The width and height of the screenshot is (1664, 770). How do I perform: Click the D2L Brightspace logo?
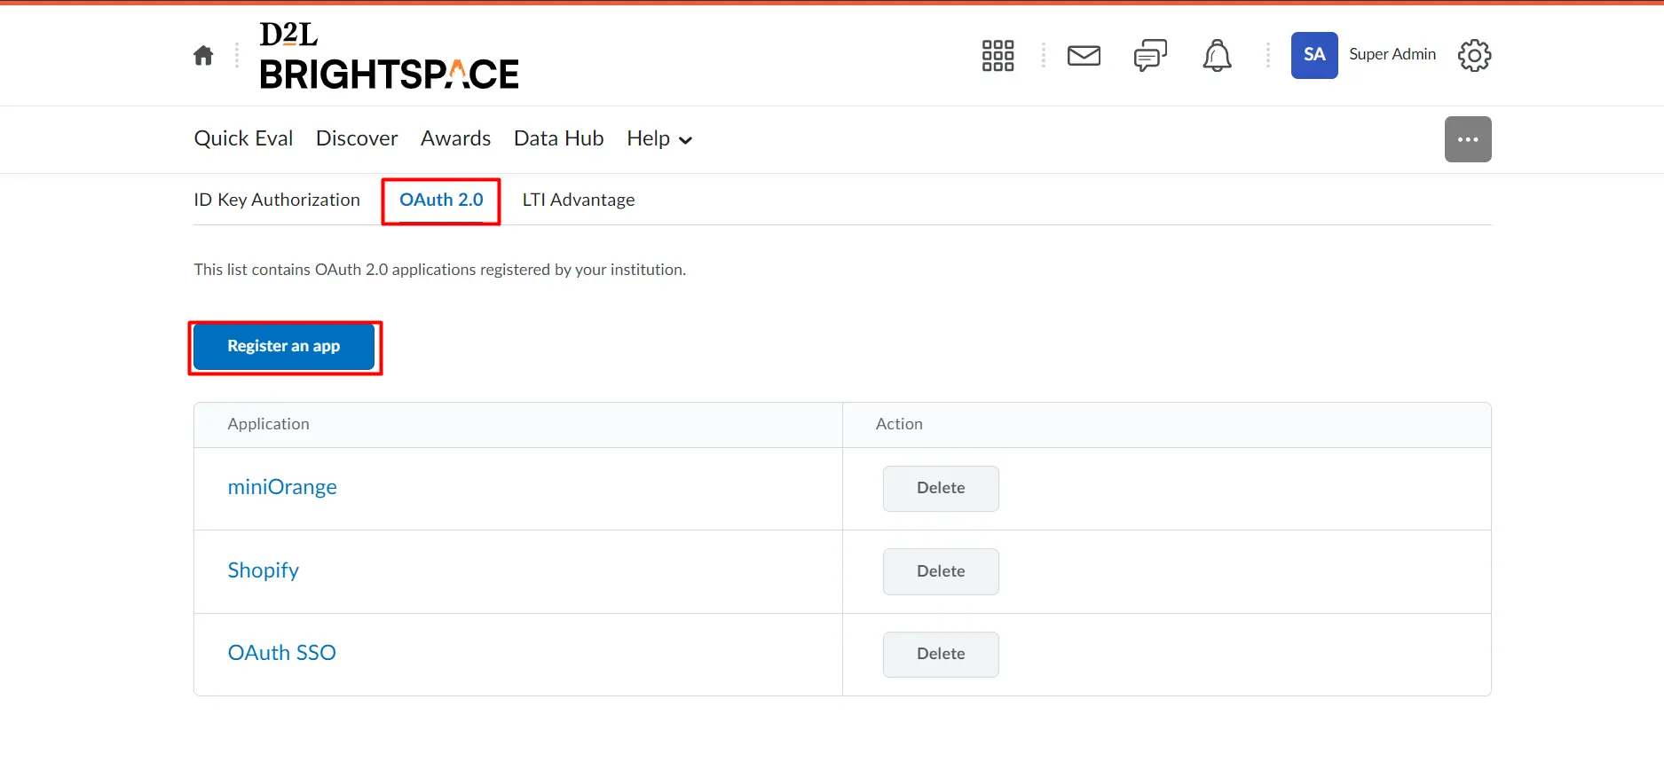click(389, 55)
